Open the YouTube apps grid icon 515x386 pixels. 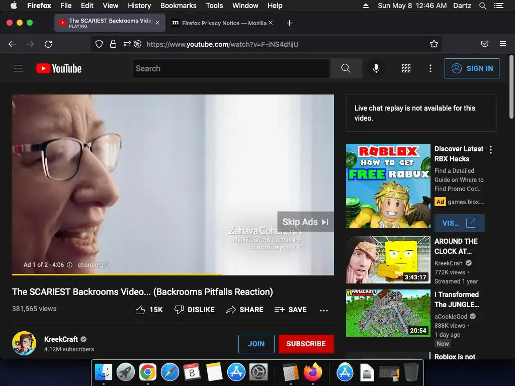pos(406,68)
